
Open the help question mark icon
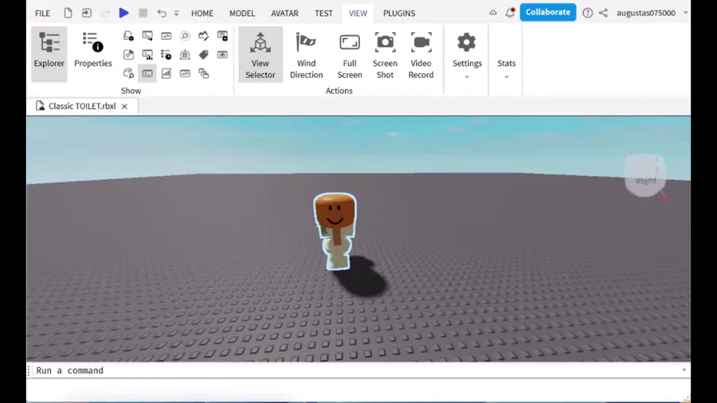[x=588, y=13]
